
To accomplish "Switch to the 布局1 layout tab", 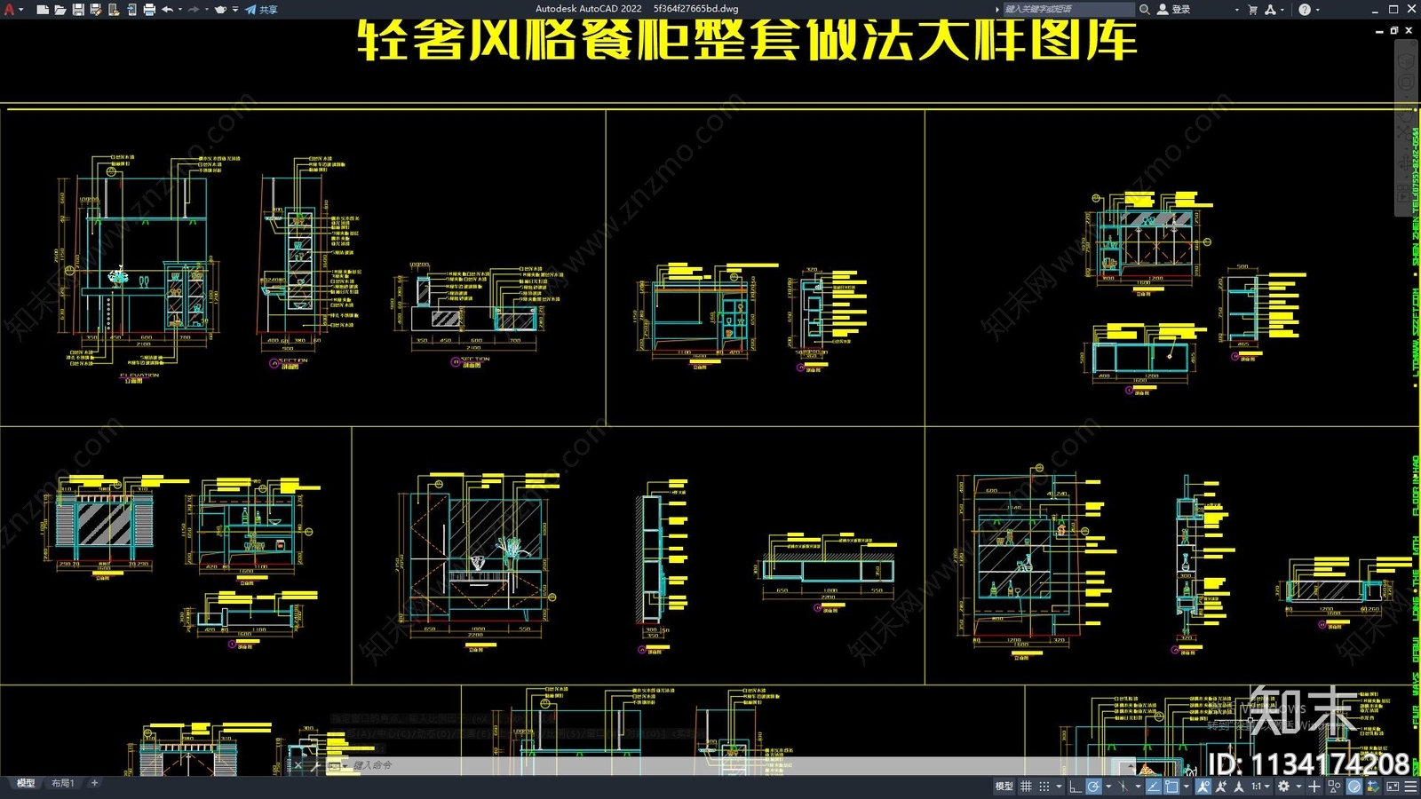I will click(62, 783).
